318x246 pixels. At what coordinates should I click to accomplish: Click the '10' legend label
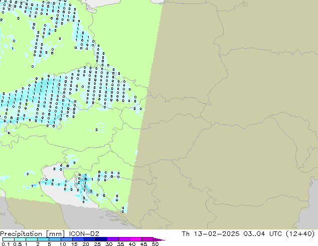63,244
